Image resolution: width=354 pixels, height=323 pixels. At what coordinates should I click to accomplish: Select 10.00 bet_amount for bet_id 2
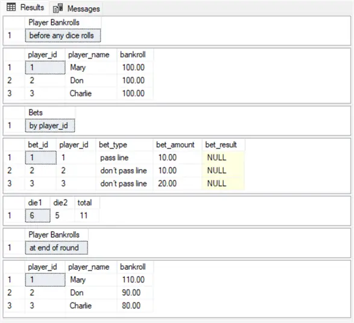(x=177, y=170)
